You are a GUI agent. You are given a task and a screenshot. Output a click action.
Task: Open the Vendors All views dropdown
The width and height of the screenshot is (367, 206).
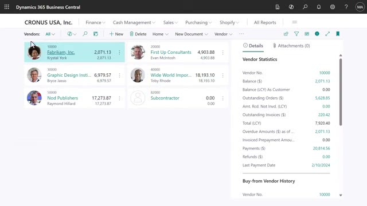(x=50, y=34)
